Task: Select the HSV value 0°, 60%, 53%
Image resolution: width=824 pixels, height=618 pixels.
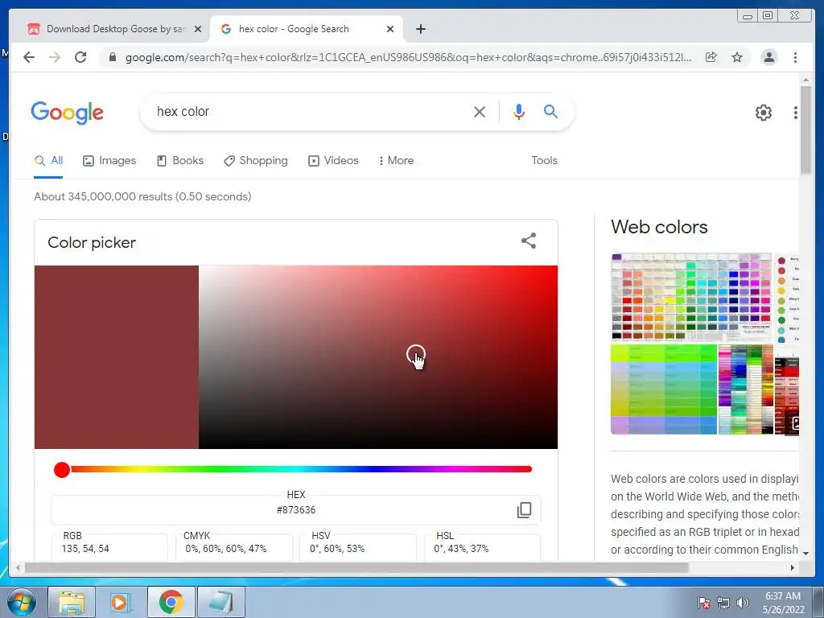Action: click(337, 549)
